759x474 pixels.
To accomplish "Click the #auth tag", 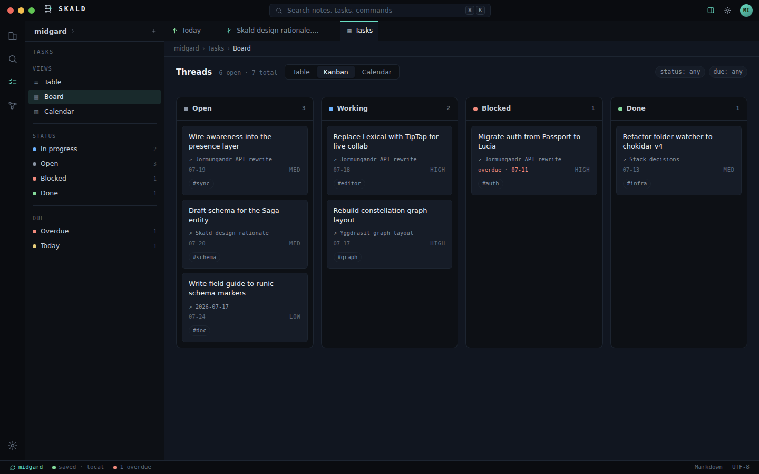I will point(490,184).
